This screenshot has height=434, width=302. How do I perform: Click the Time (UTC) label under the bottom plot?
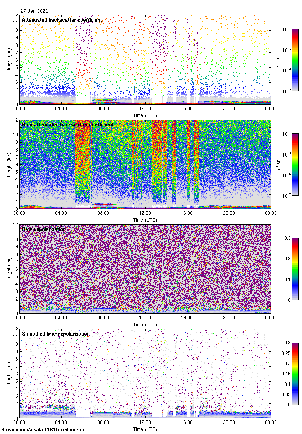(x=145, y=429)
